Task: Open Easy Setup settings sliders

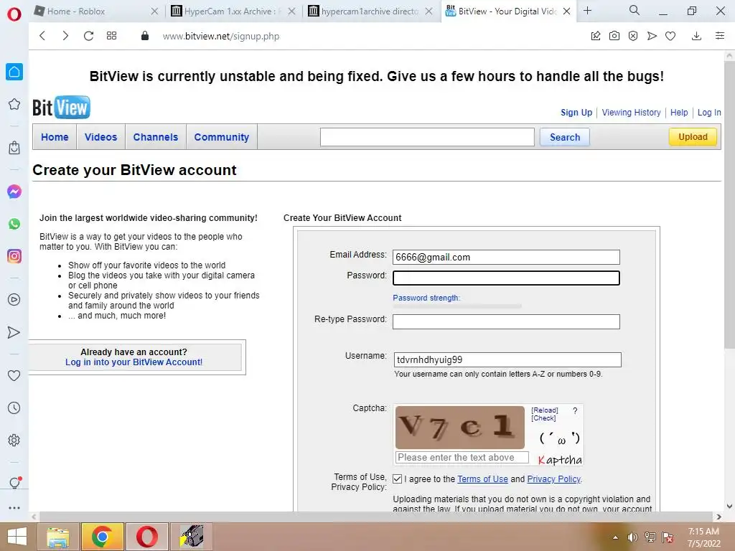Action: (720, 36)
